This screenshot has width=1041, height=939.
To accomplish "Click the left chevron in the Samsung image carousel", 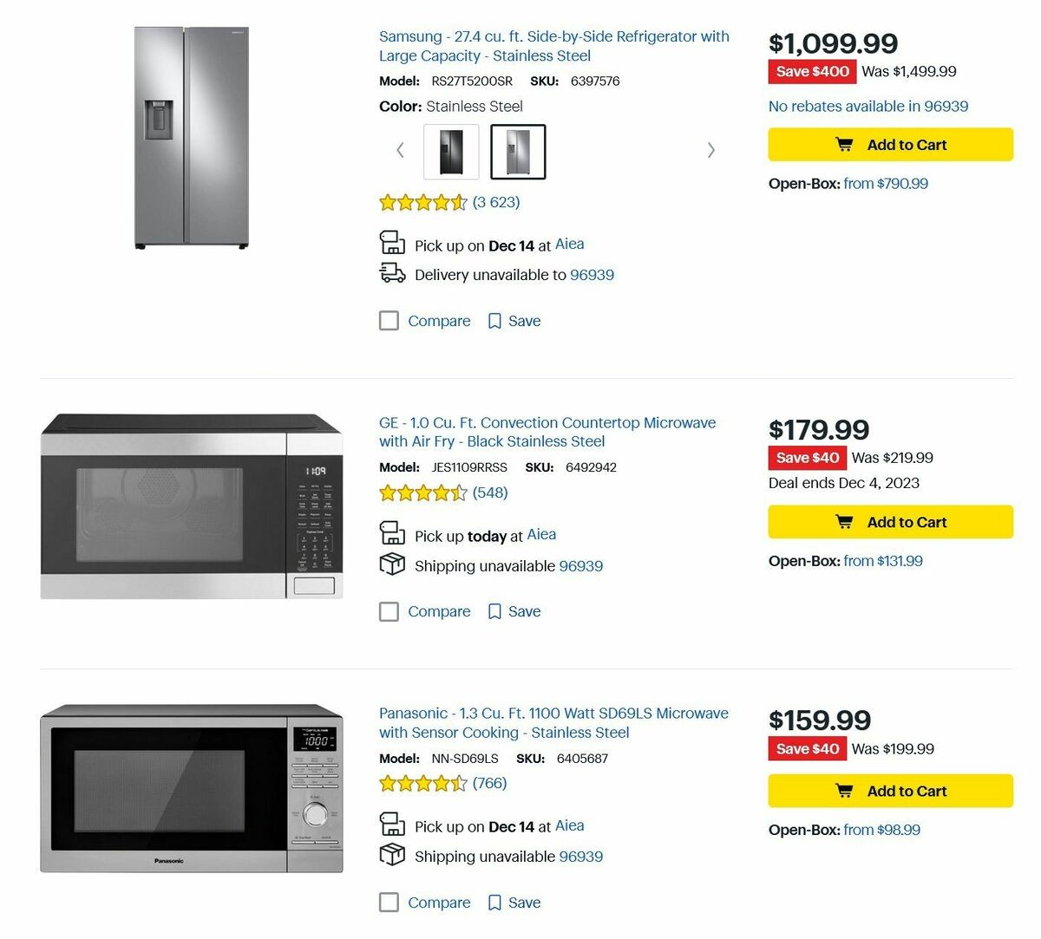I will click(399, 150).
